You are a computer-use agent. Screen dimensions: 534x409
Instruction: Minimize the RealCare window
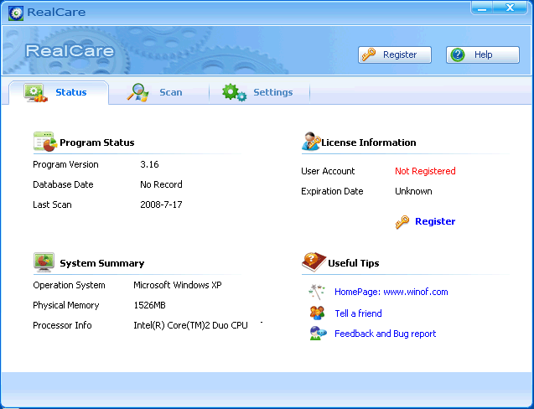482,8
